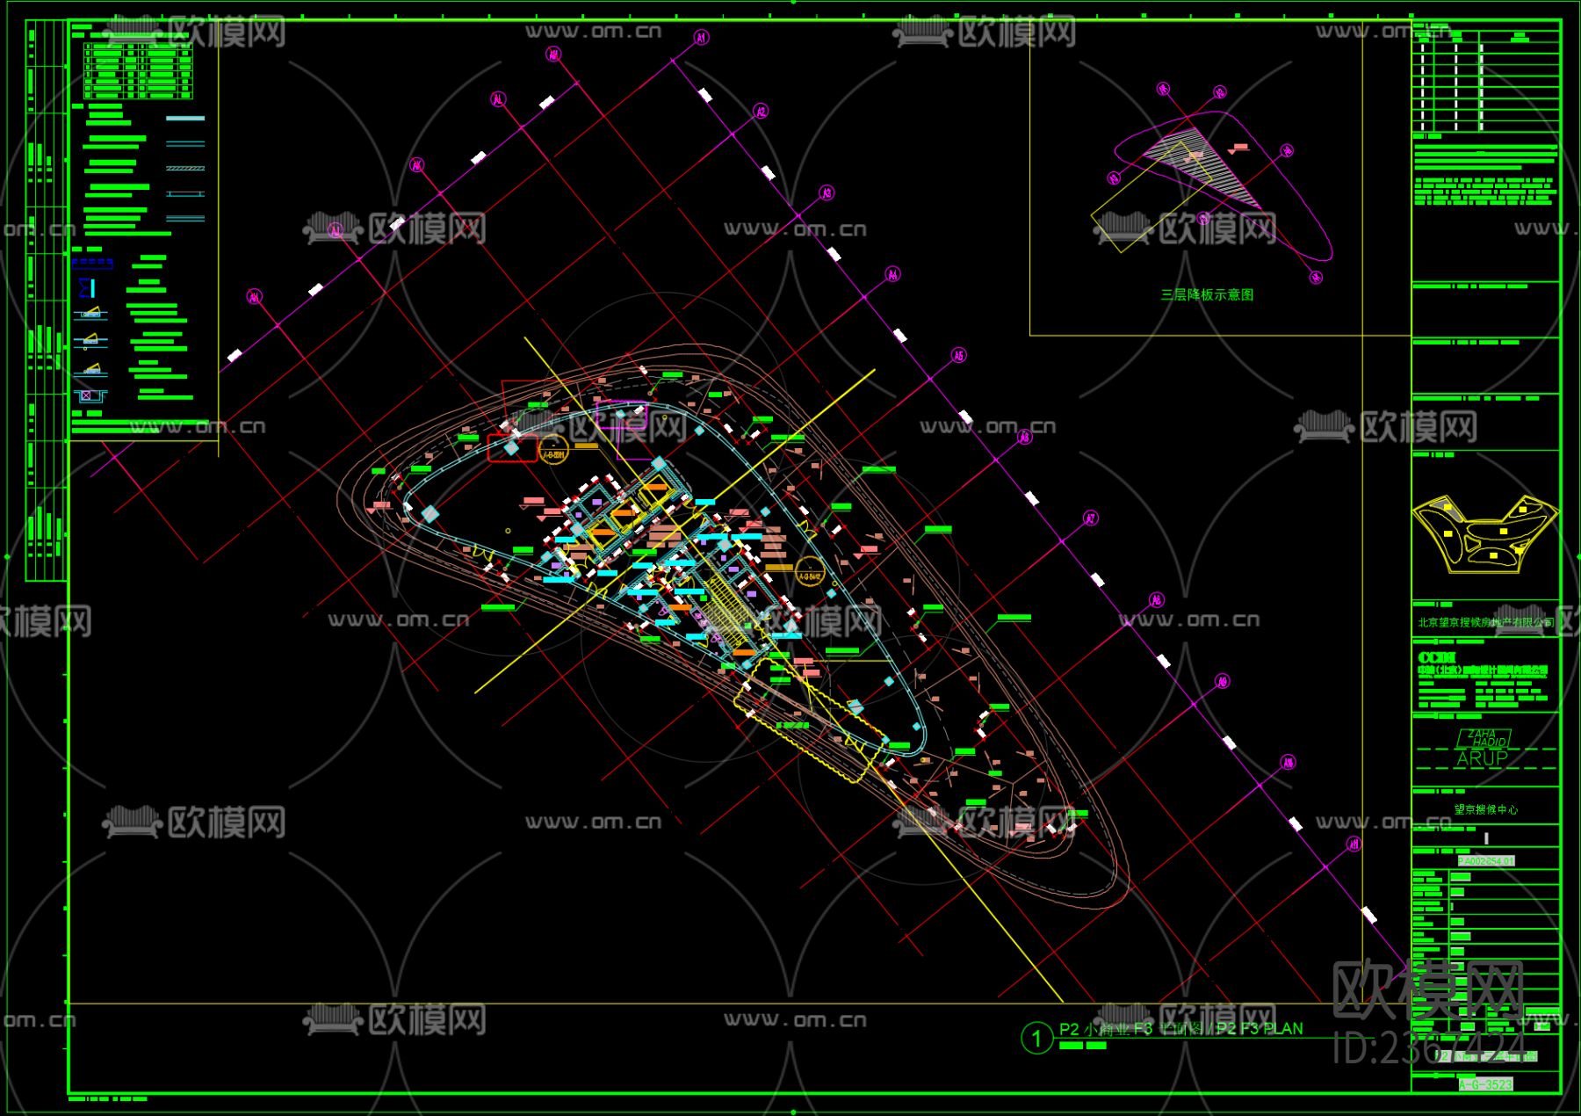This screenshot has height=1116, width=1581.
Task: Click the ARUP logo text
Action: coord(1482,757)
